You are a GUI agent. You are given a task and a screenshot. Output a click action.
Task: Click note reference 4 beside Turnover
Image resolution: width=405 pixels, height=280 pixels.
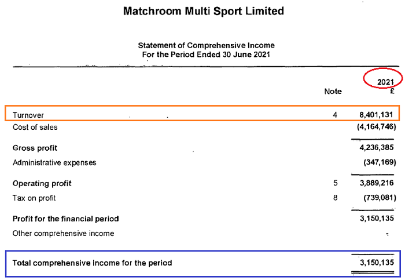point(334,115)
